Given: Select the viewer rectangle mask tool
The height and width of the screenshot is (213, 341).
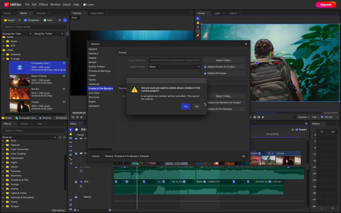Looking at the screenshot, I should 198,31.
